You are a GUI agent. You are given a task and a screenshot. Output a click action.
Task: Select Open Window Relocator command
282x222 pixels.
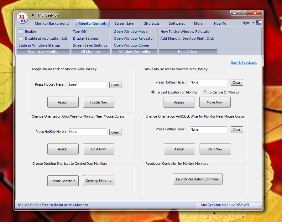point(134,38)
